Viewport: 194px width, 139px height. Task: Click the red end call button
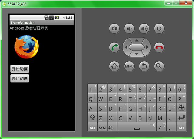point(159,47)
